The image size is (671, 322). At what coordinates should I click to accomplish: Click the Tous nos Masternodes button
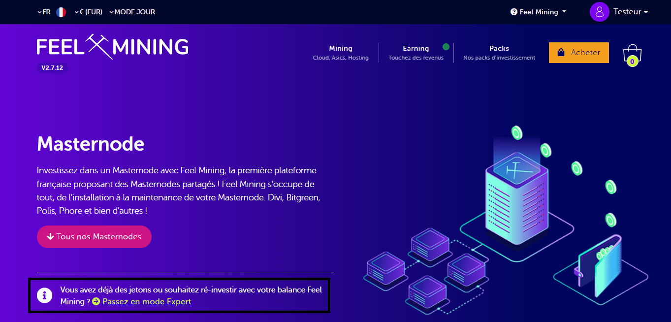tap(94, 237)
